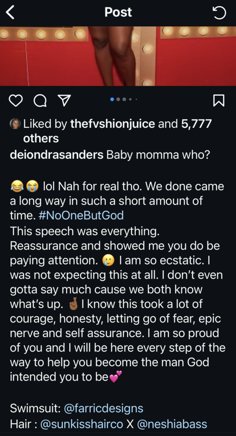Screen dimensions: 236x436
Task: Share post using paper plane icon
Action: [64, 100]
